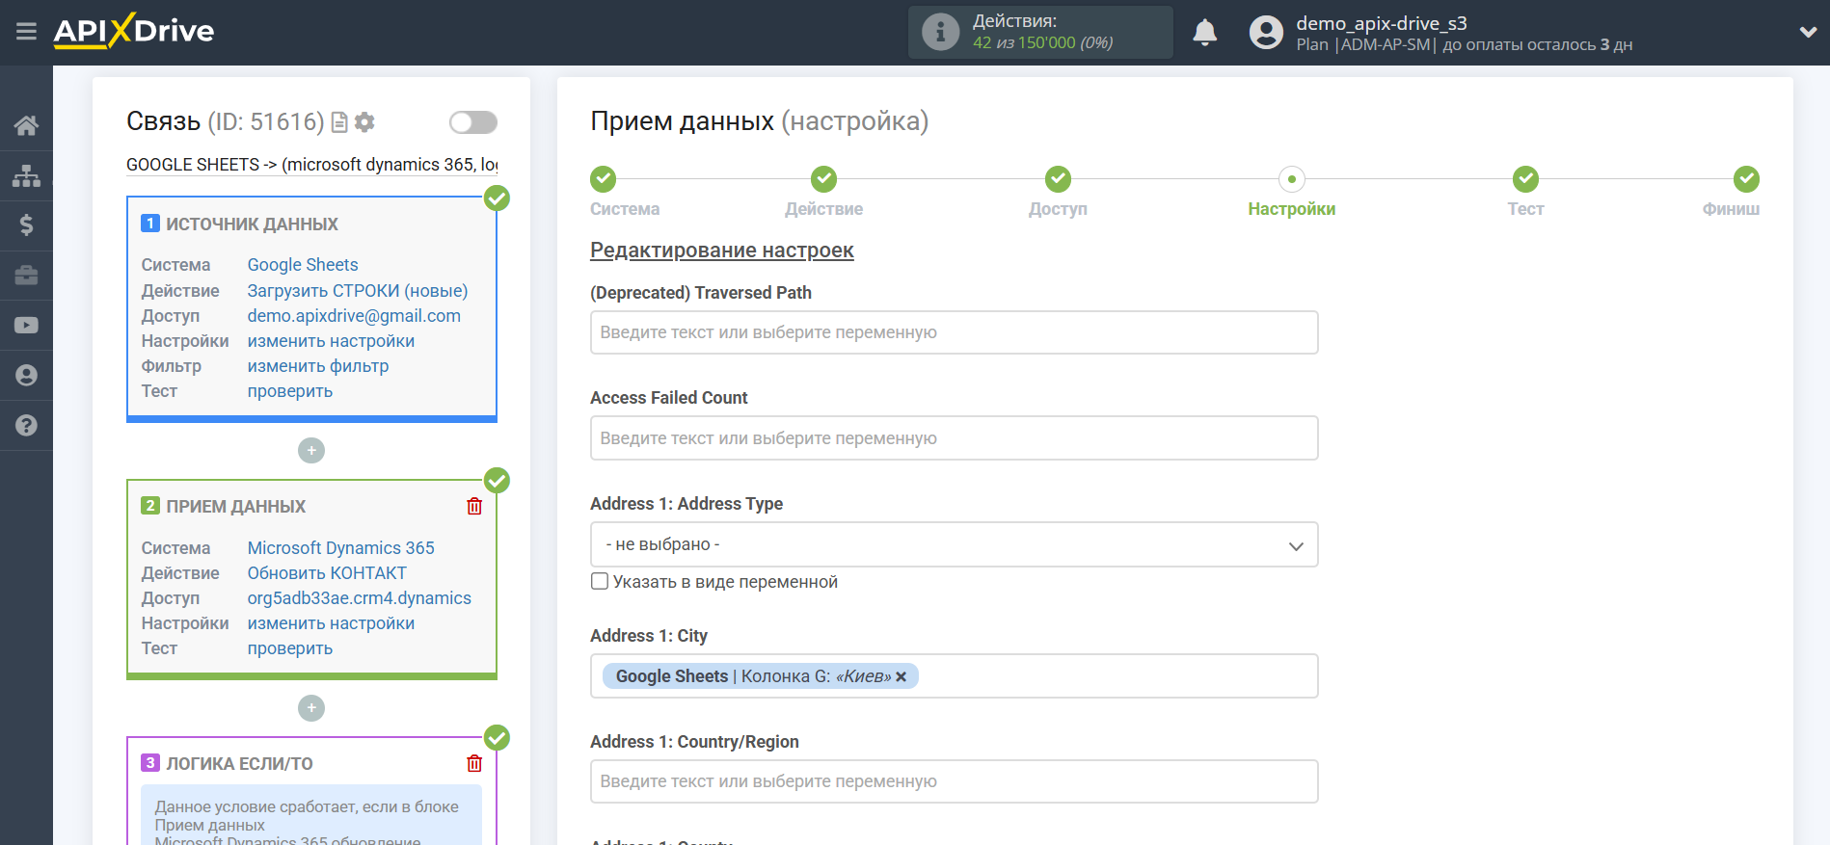Delete the ПРИЕМ ДАННЫХ block

coord(474,507)
